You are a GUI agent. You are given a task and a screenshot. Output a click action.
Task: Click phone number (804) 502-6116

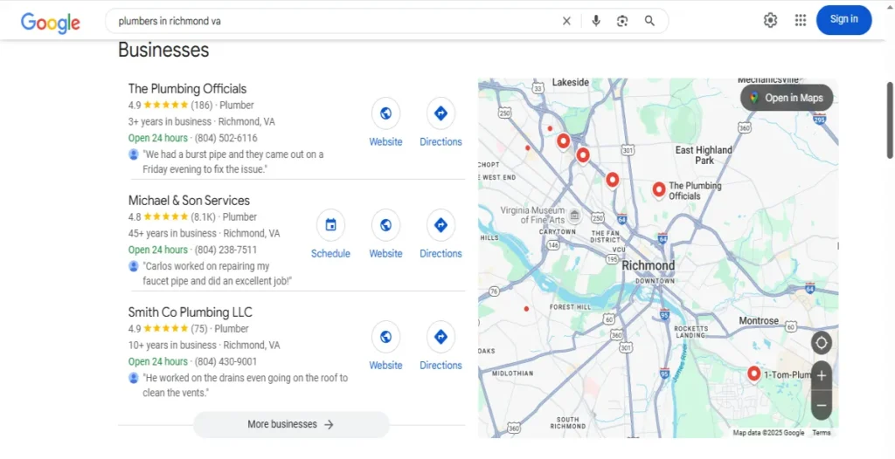pyautogui.click(x=226, y=138)
